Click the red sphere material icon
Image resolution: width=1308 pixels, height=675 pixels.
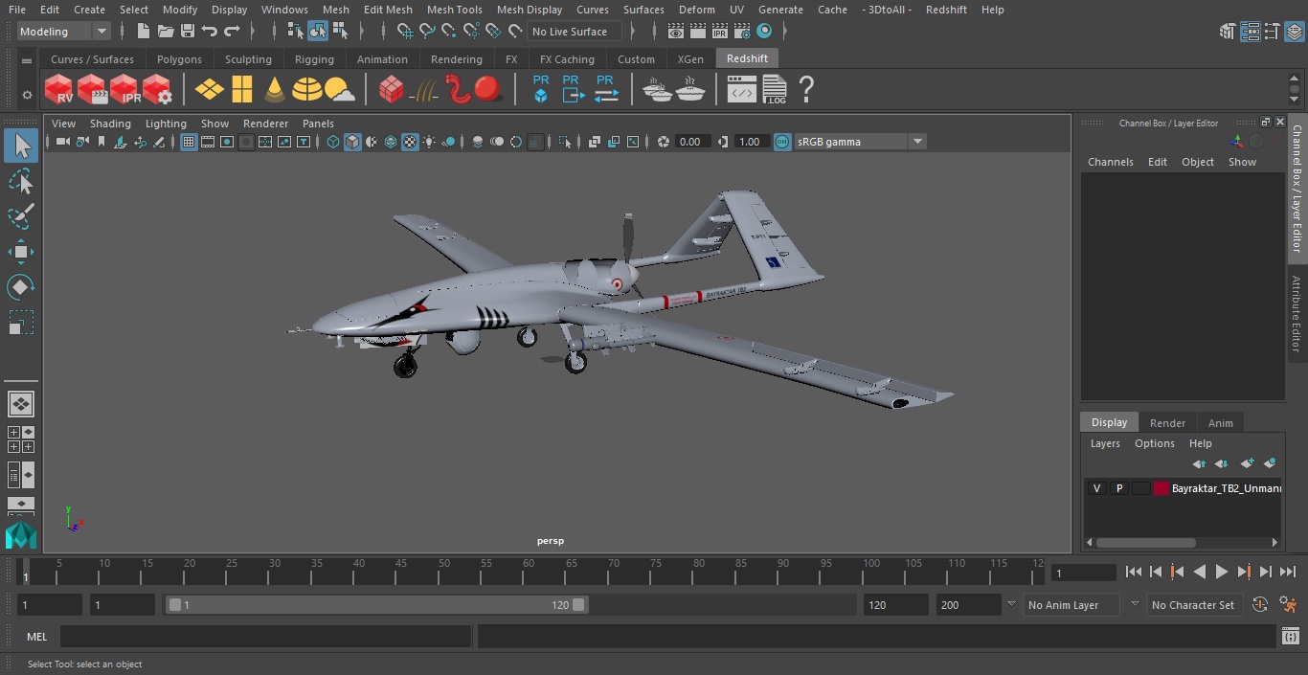click(488, 90)
